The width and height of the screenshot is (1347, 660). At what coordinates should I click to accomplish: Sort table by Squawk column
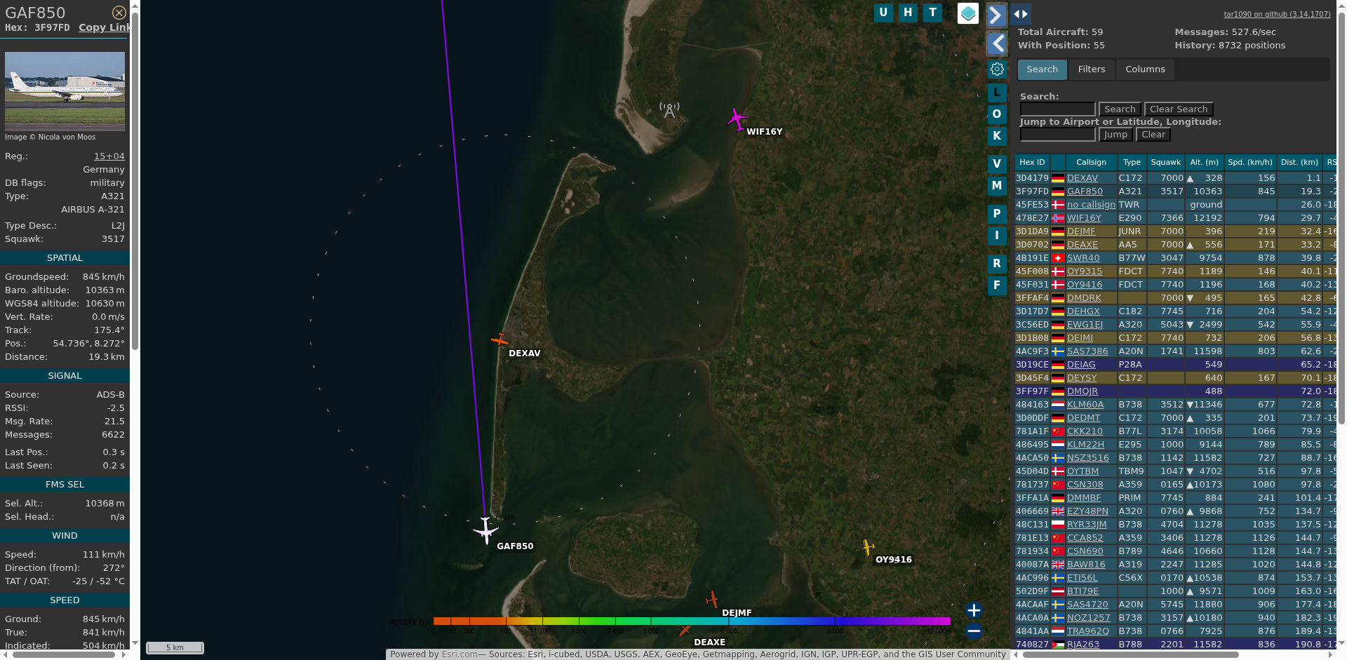(x=1166, y=162)
